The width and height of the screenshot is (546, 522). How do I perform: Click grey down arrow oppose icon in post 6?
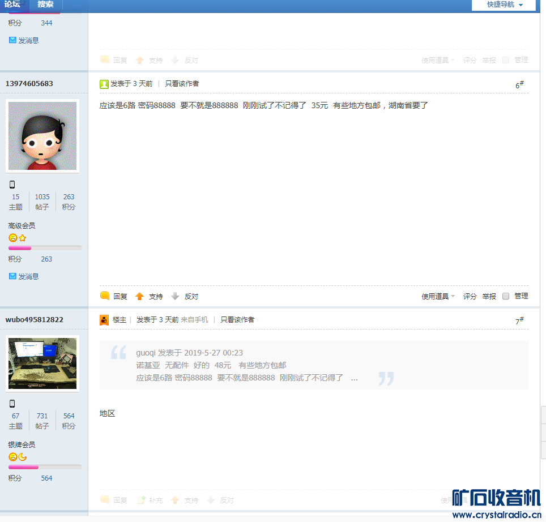[x=175, y=296]
